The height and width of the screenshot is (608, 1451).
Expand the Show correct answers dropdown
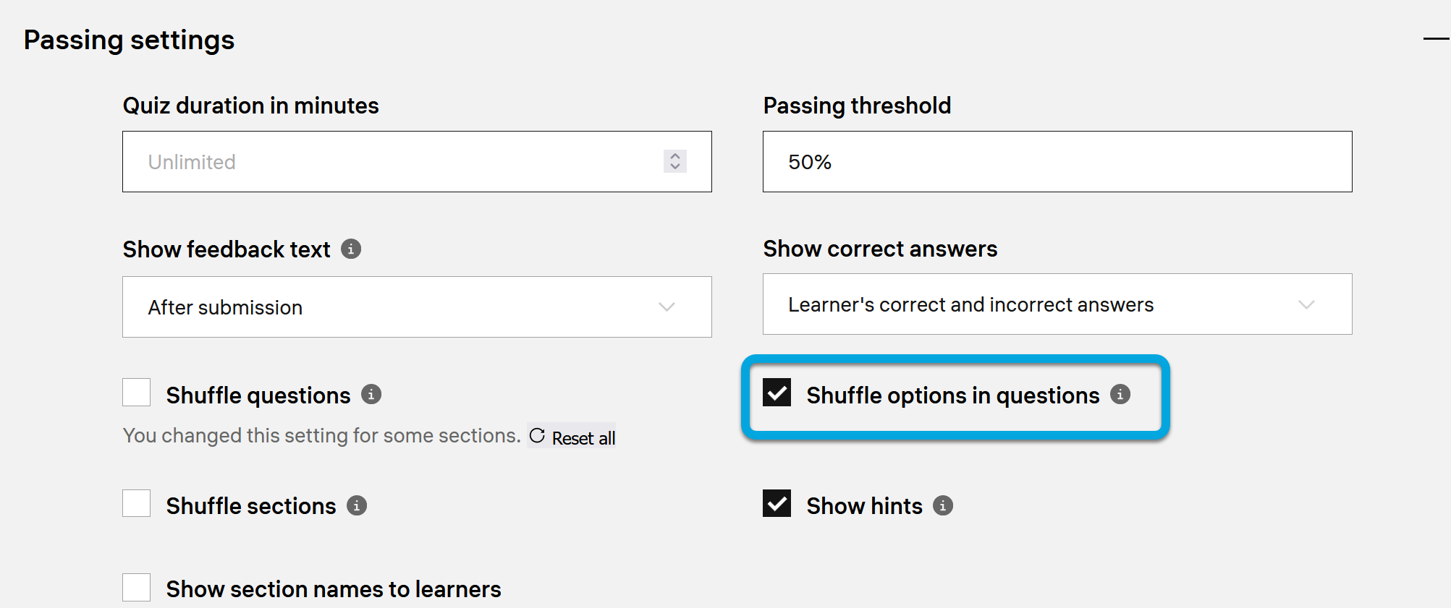[1057, 304]
